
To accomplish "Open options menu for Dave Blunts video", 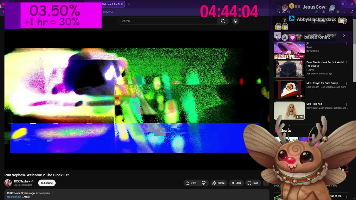I will (x=347, y=63).
